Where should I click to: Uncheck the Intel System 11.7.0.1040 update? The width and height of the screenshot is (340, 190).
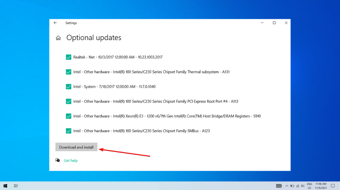coord(69,87)
